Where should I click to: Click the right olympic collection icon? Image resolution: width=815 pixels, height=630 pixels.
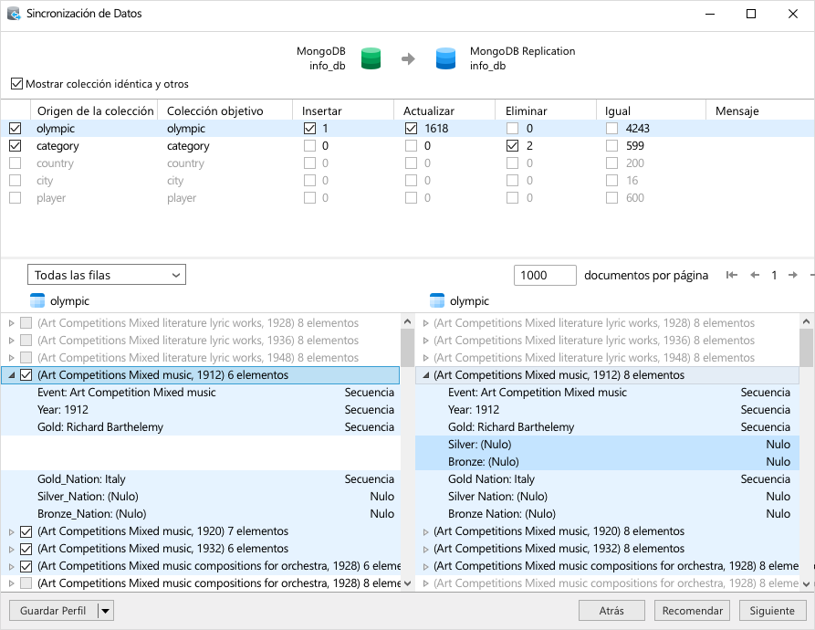[437, 300]
